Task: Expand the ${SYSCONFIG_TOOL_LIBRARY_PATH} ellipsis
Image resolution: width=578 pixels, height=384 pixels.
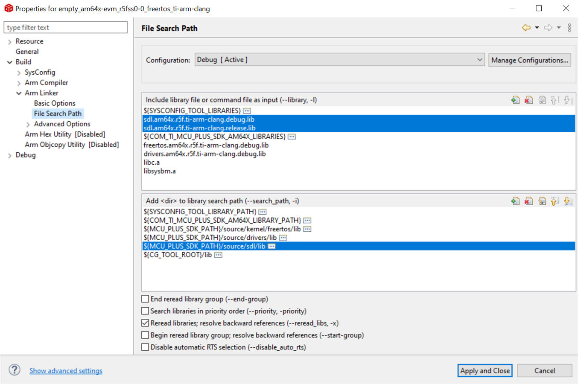Action: tap(263, 212)
